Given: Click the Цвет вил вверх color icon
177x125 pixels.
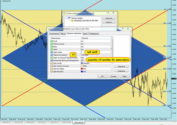Looking at the screenshot, I should [x=52, y=69].
